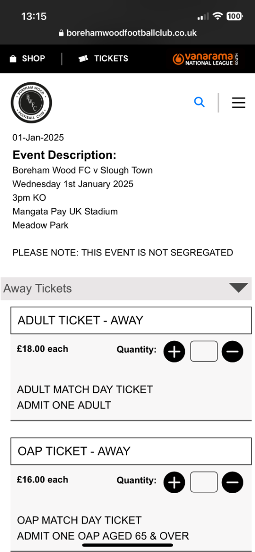Tap the battery indicator in status bar
The width and height of the screenshot is (255, 552).
pyautogui.click(x=234, y=17)
